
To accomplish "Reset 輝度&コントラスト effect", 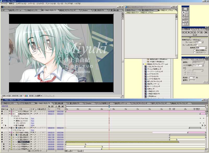I will click(32, 121).
